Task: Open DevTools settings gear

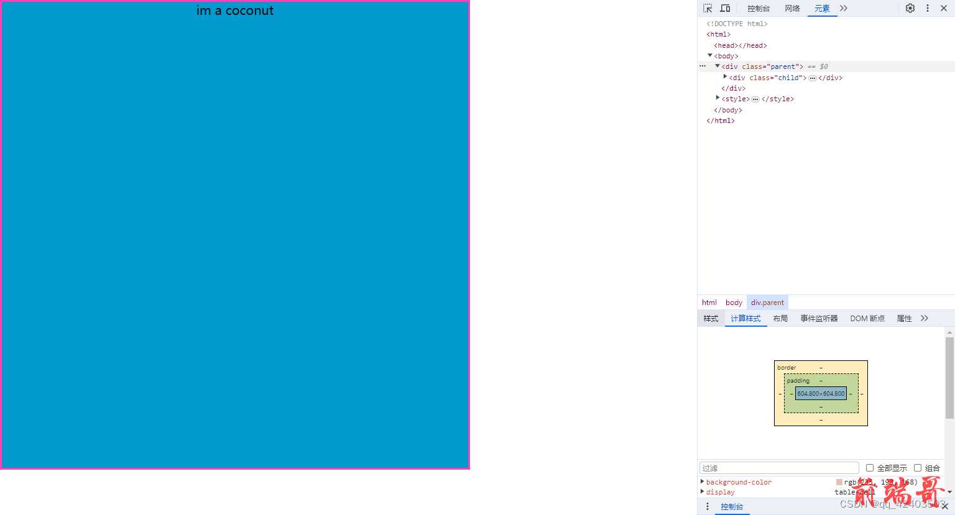Action: click(x=910, y=8)
